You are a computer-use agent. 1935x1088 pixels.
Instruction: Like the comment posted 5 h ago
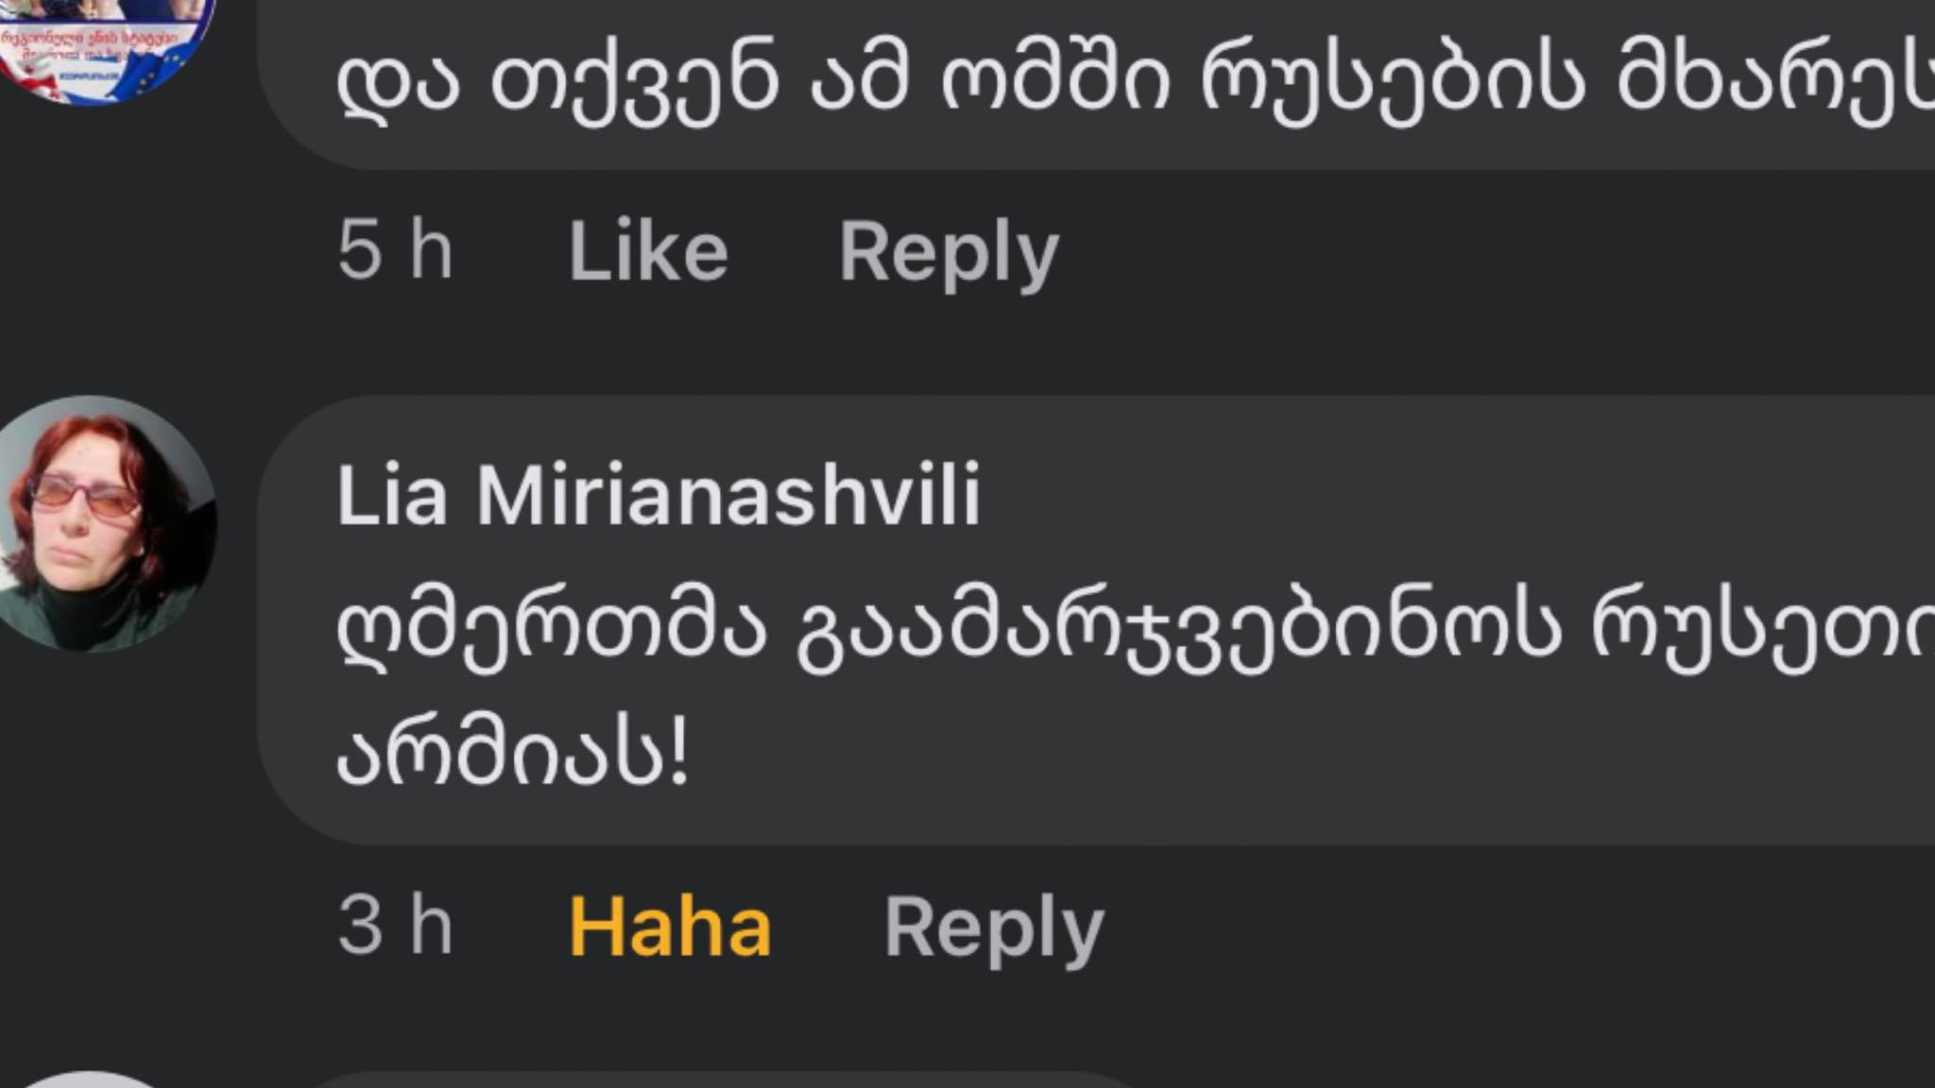(648, 251)
